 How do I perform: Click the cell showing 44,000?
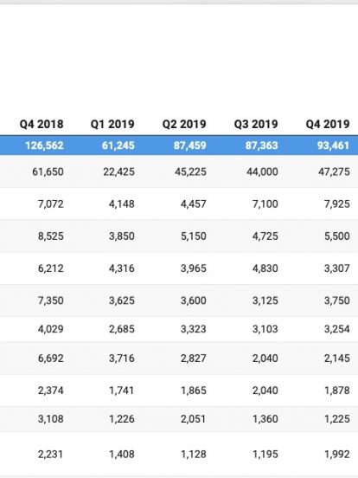[x=262, y=171]
